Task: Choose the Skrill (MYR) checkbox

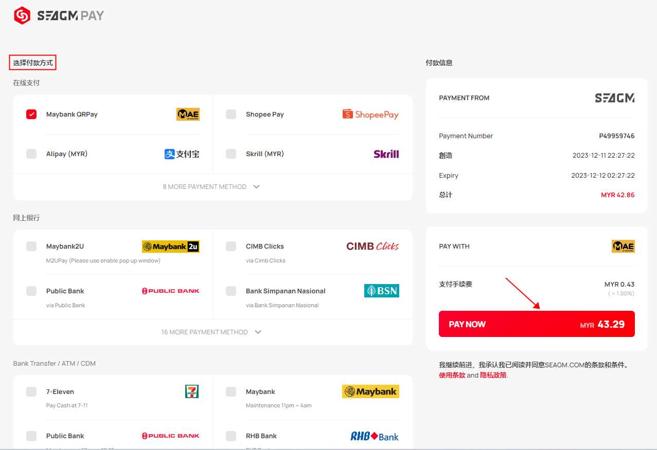Action: [231, 154]
